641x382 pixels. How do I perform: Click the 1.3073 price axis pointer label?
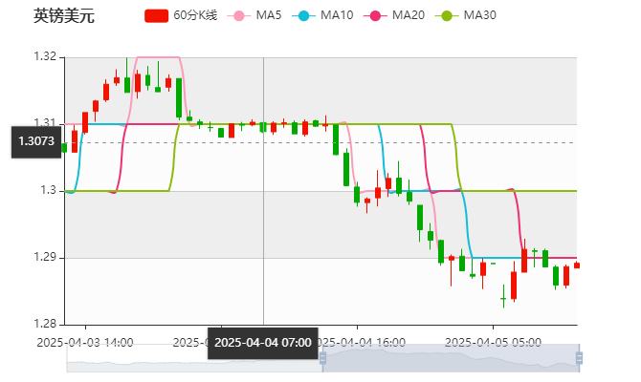point(36,142)
